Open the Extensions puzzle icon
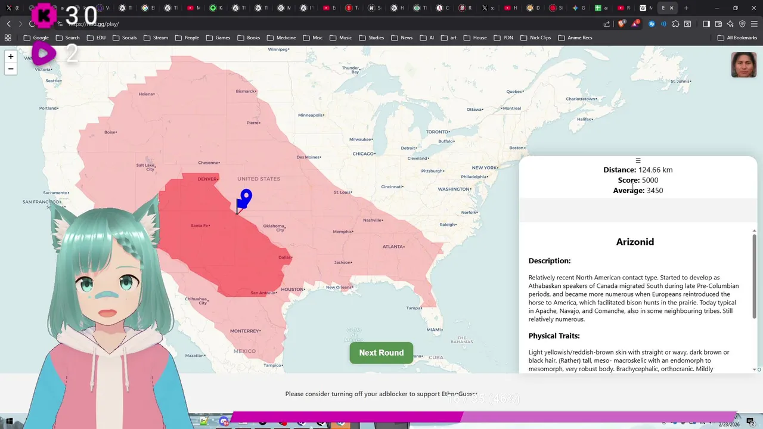 (675, 24)
